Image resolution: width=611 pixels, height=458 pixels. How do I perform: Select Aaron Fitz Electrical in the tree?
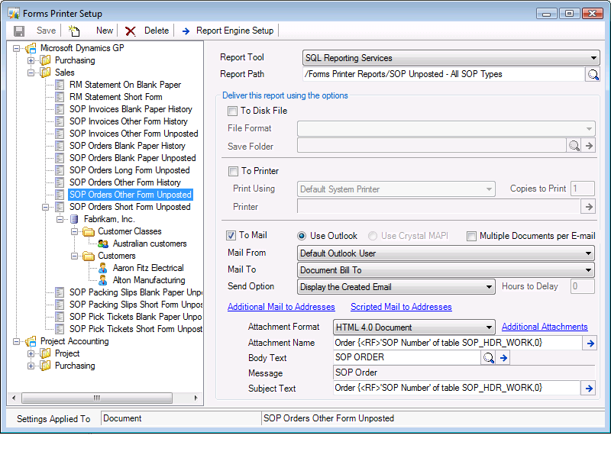click(x=148, y=268)
